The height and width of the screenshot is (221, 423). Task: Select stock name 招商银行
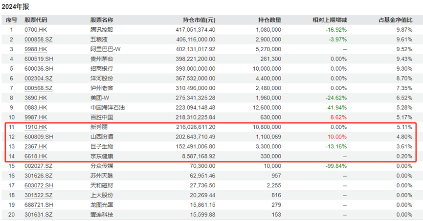click(x=102, y=69)
